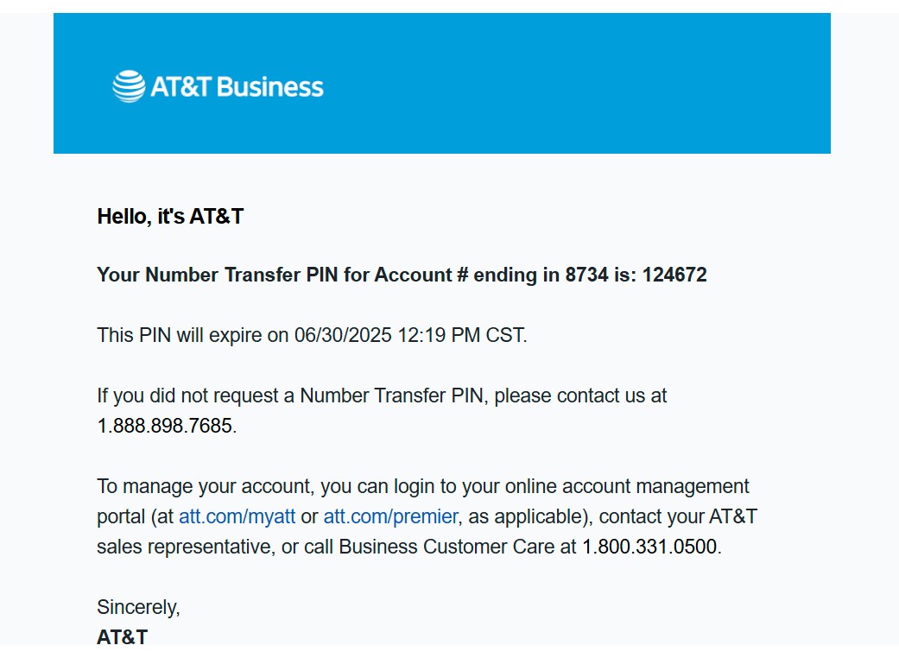The image size is (899, 658).
Task: Click the account ending digits 8734
Action: click(x=586, y=275)
